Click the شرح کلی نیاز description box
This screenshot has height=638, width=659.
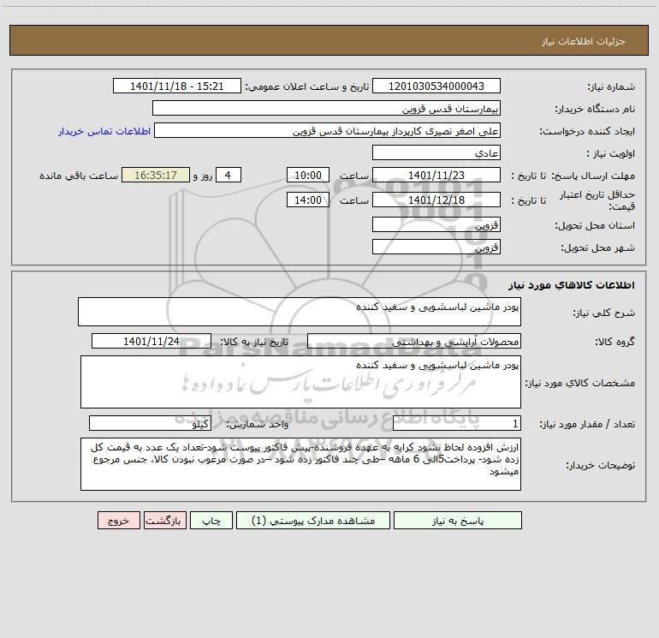[300, 312]
